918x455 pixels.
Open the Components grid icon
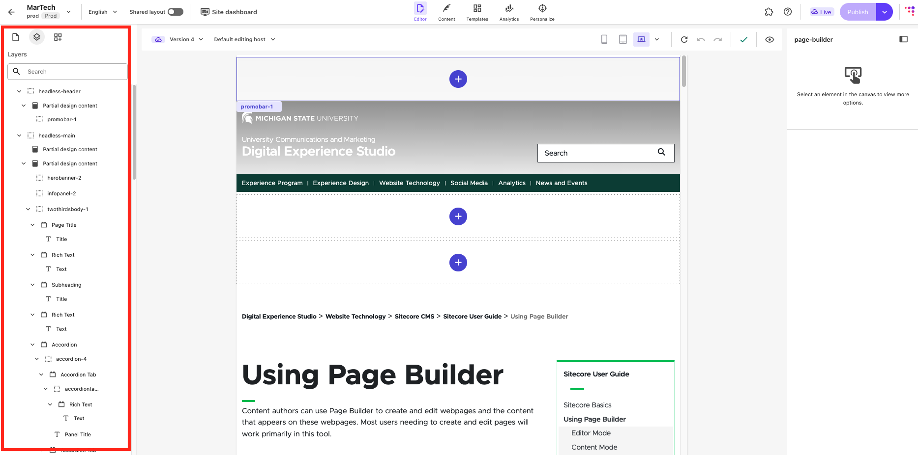[x=58, y=37]
